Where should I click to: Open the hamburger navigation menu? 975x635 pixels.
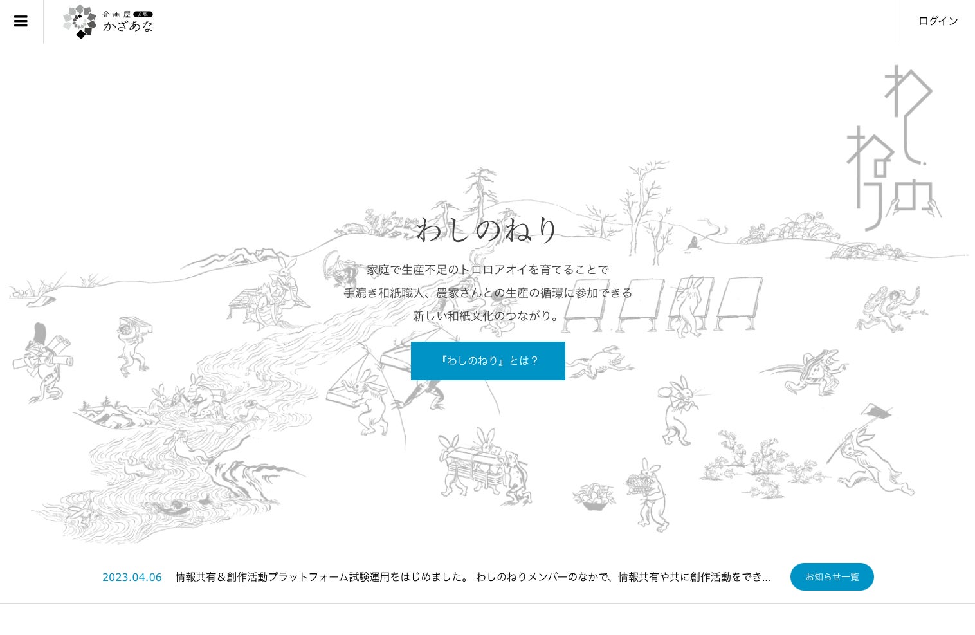click(x=21, y=21)
